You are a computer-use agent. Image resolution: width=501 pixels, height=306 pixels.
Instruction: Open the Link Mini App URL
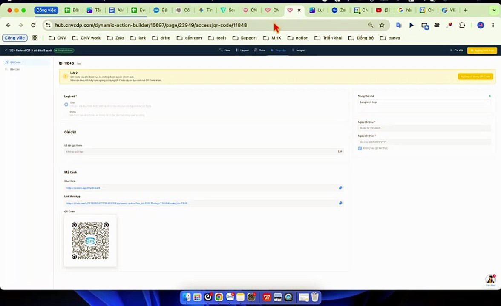point(127,203)
